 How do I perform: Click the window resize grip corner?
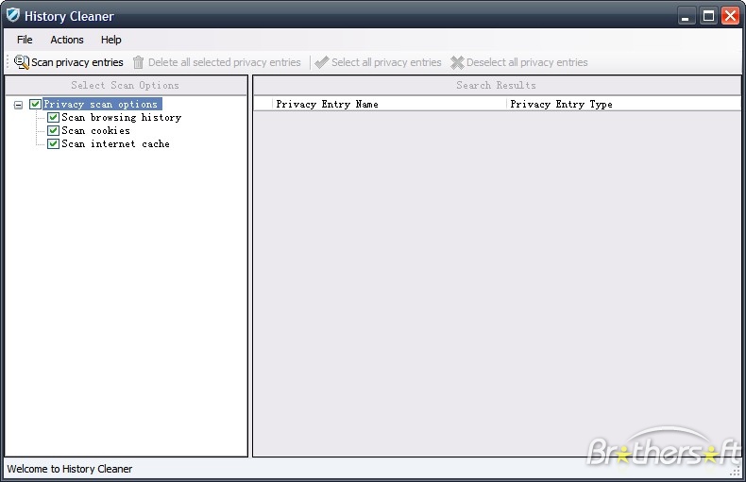(736, 471)
